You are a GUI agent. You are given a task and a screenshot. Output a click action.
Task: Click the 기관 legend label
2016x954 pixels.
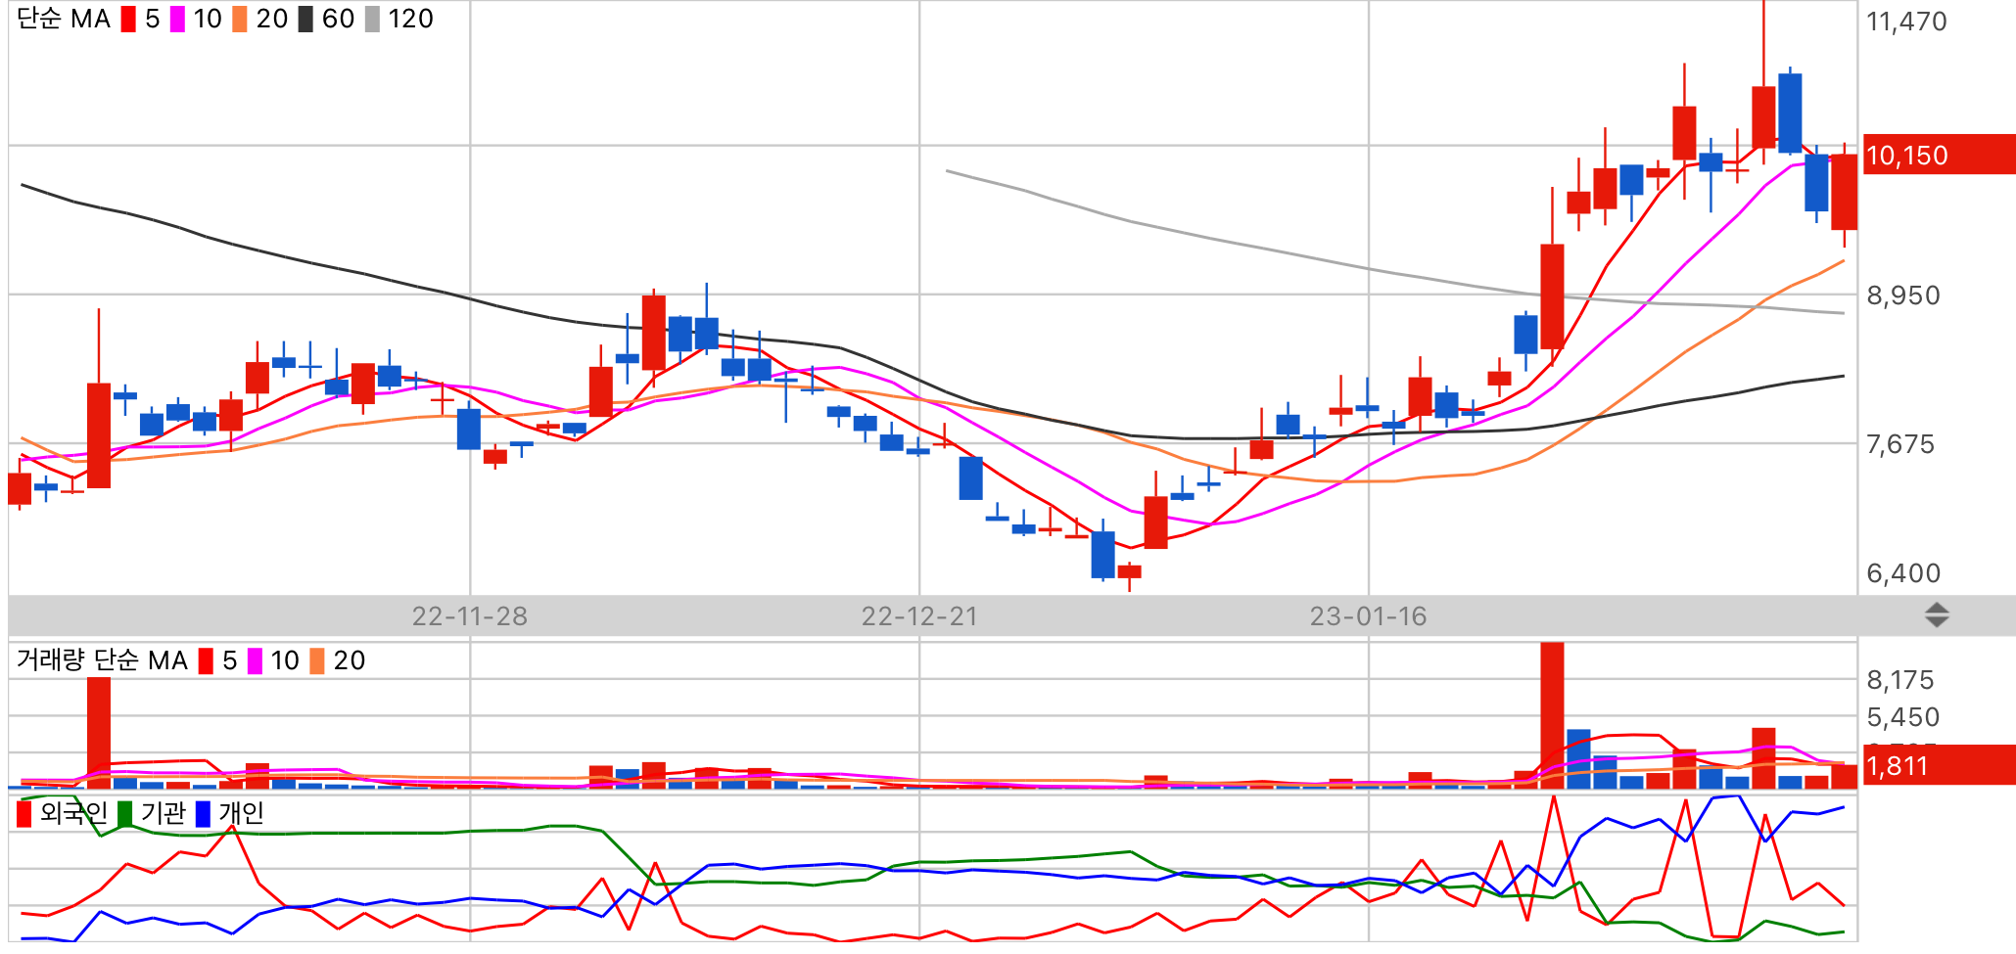tap(163, 813)
